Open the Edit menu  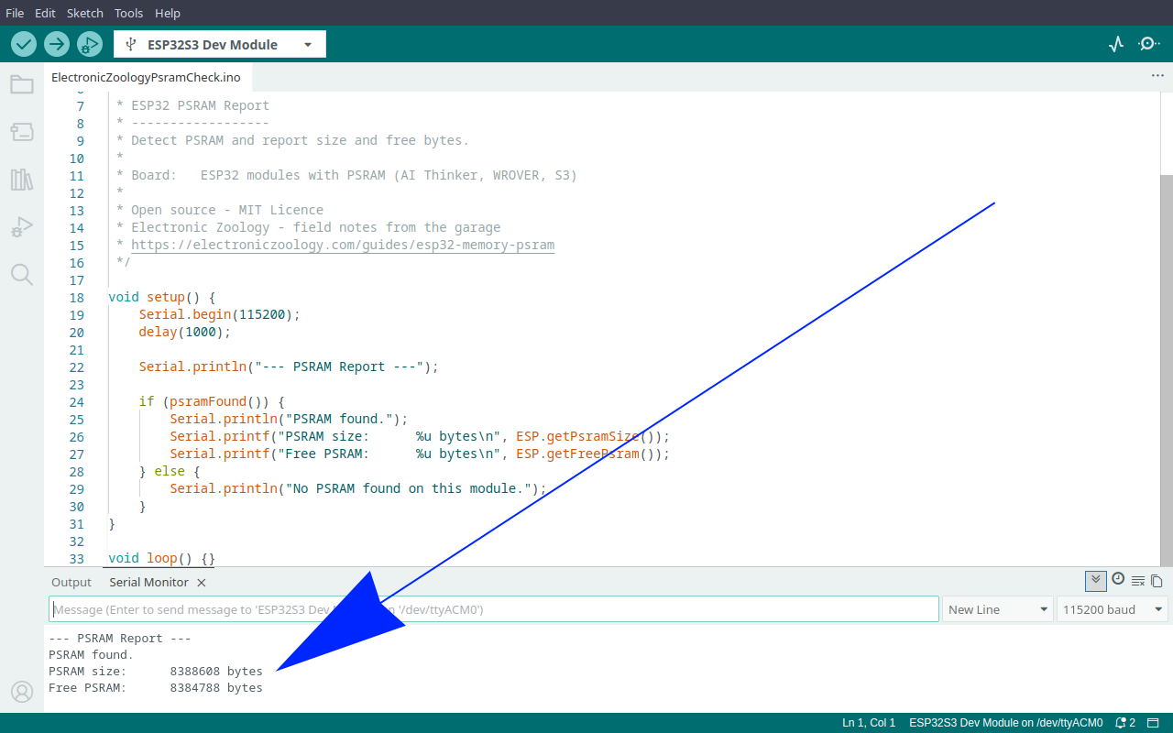pos(45,13)
